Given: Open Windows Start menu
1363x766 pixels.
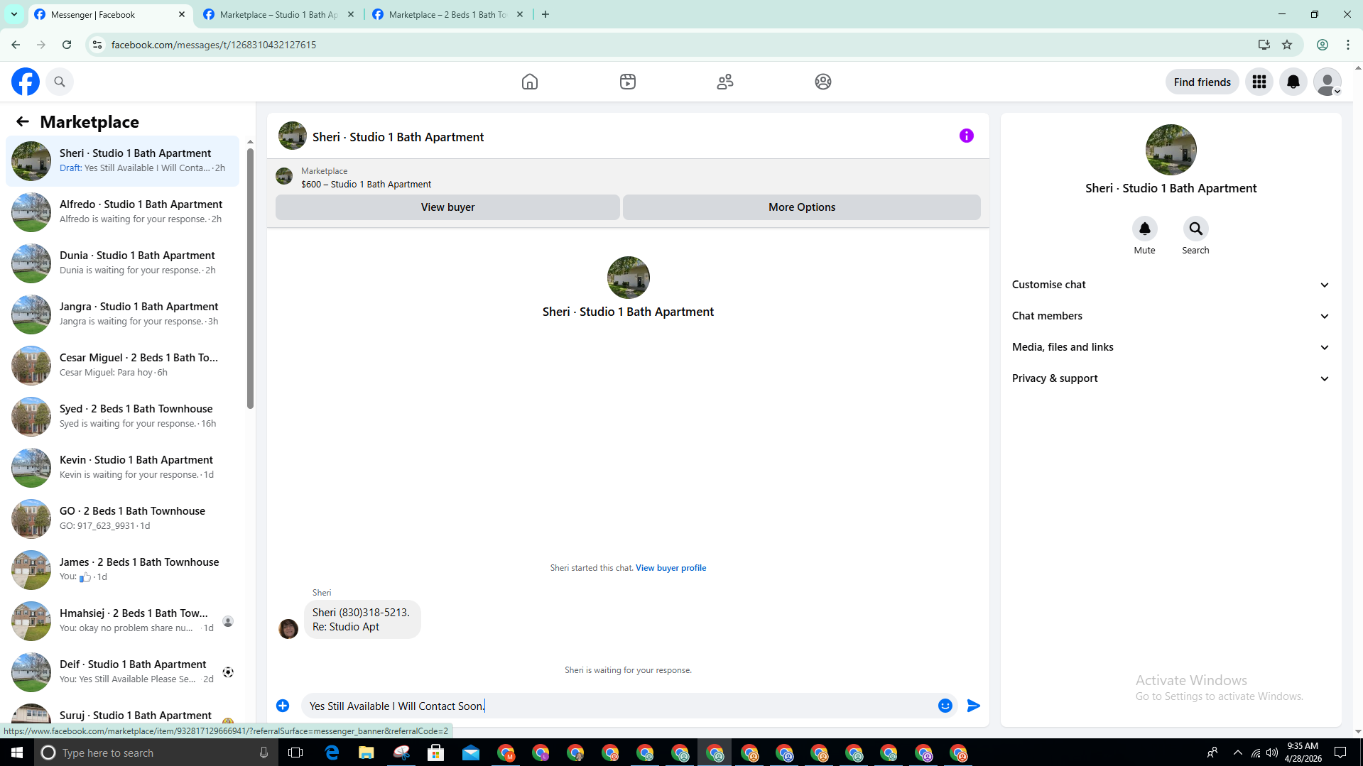Looking at the screenshot, I should (x=17, y=753).
